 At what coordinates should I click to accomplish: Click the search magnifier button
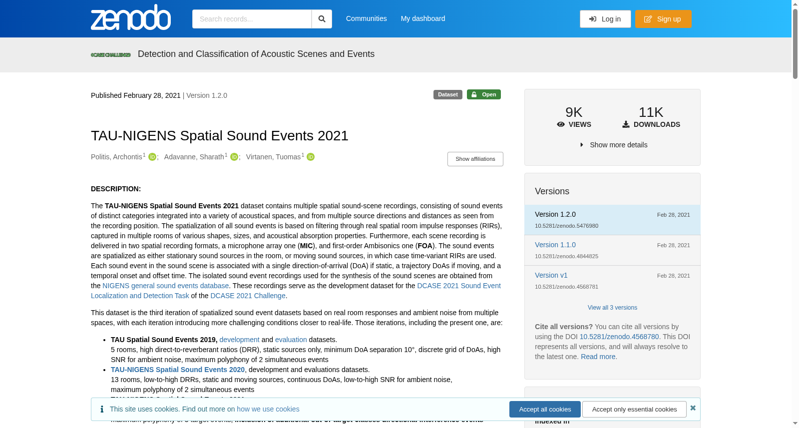tap(322, 19)
